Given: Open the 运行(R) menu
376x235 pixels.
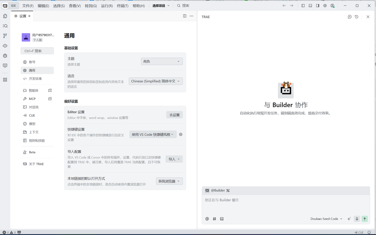Looking at the screenshot, I should (x=107, y=5).
